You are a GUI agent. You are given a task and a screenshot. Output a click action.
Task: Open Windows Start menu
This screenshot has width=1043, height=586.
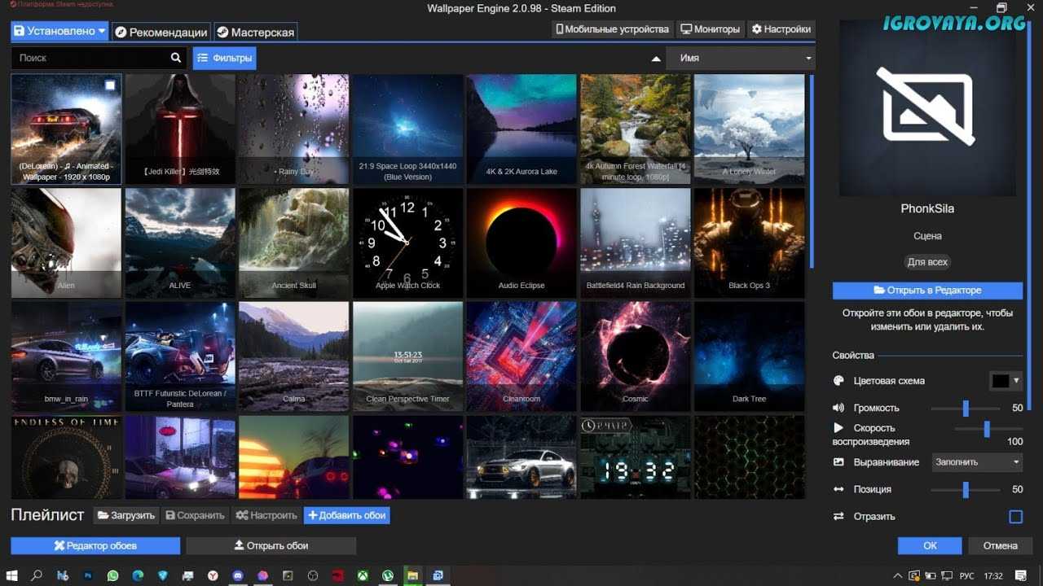point(13,575)
